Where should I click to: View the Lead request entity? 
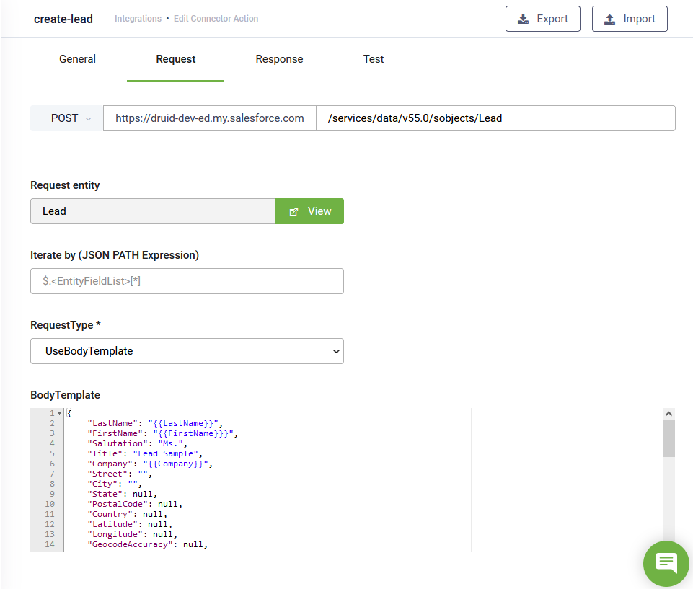click(x=309, y=211)
